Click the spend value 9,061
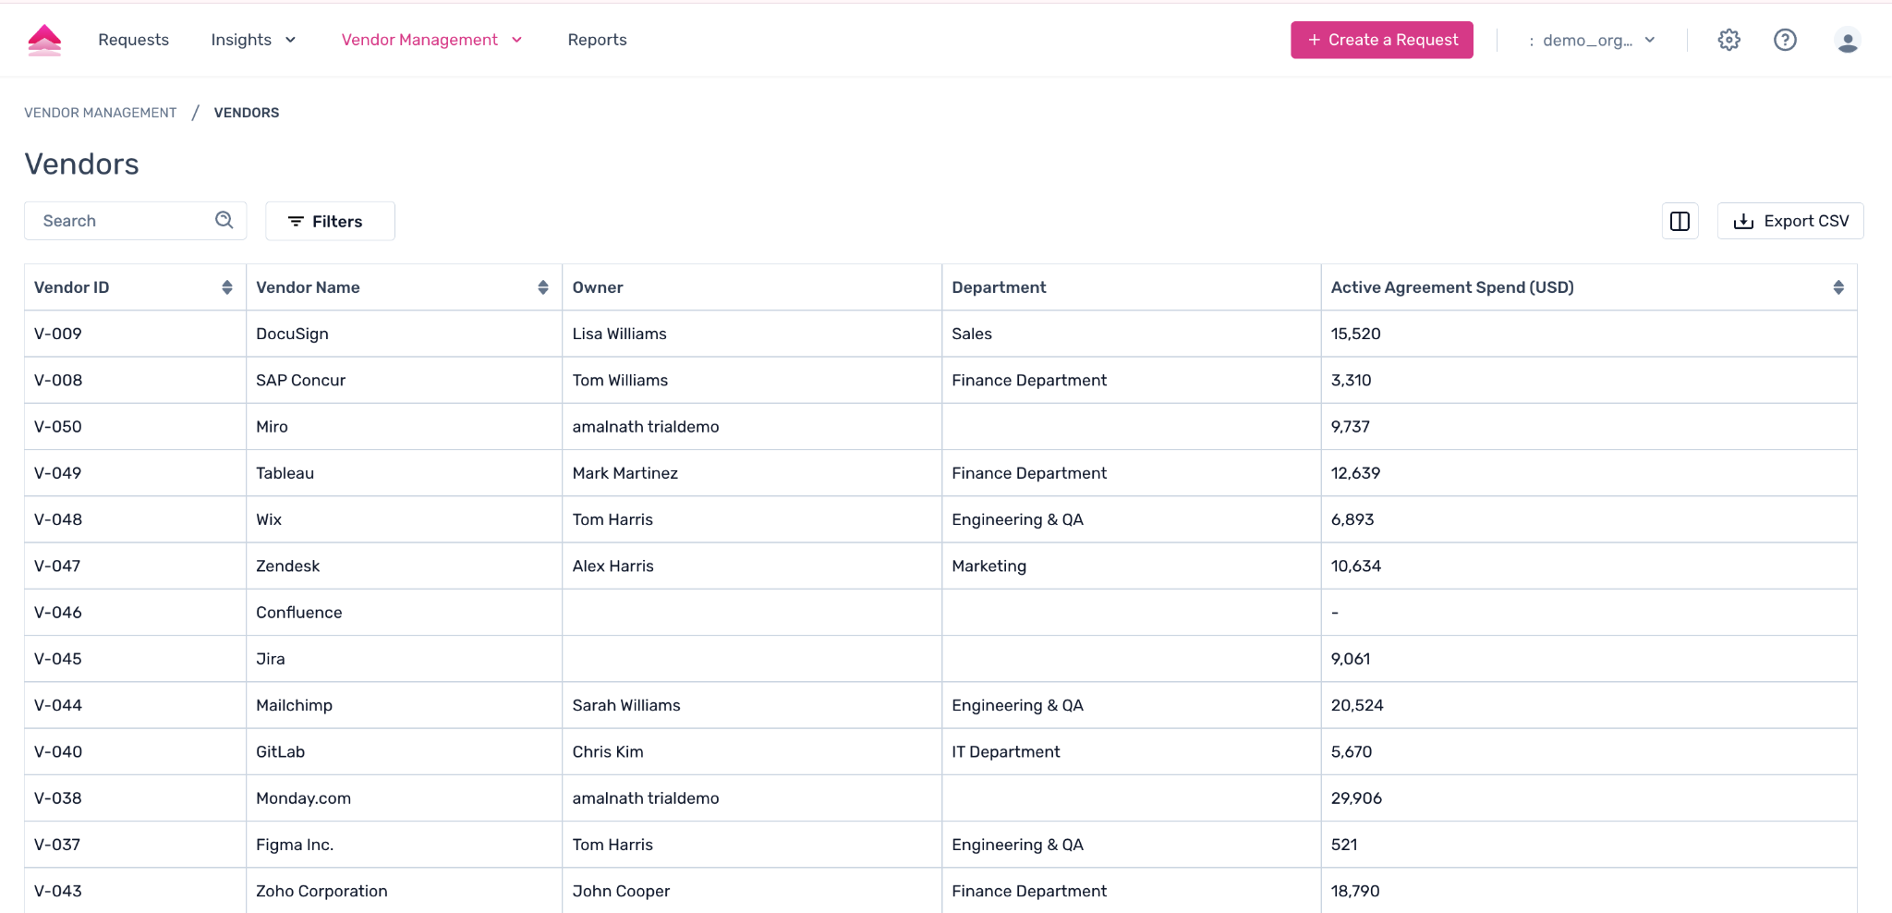Screen dimensions: 1892x913 pos(1351,659)
